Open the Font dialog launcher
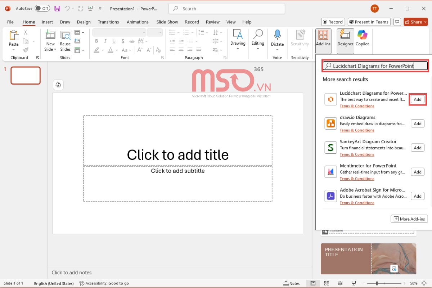This screenshot has height=288, width=432. (163, 58)
